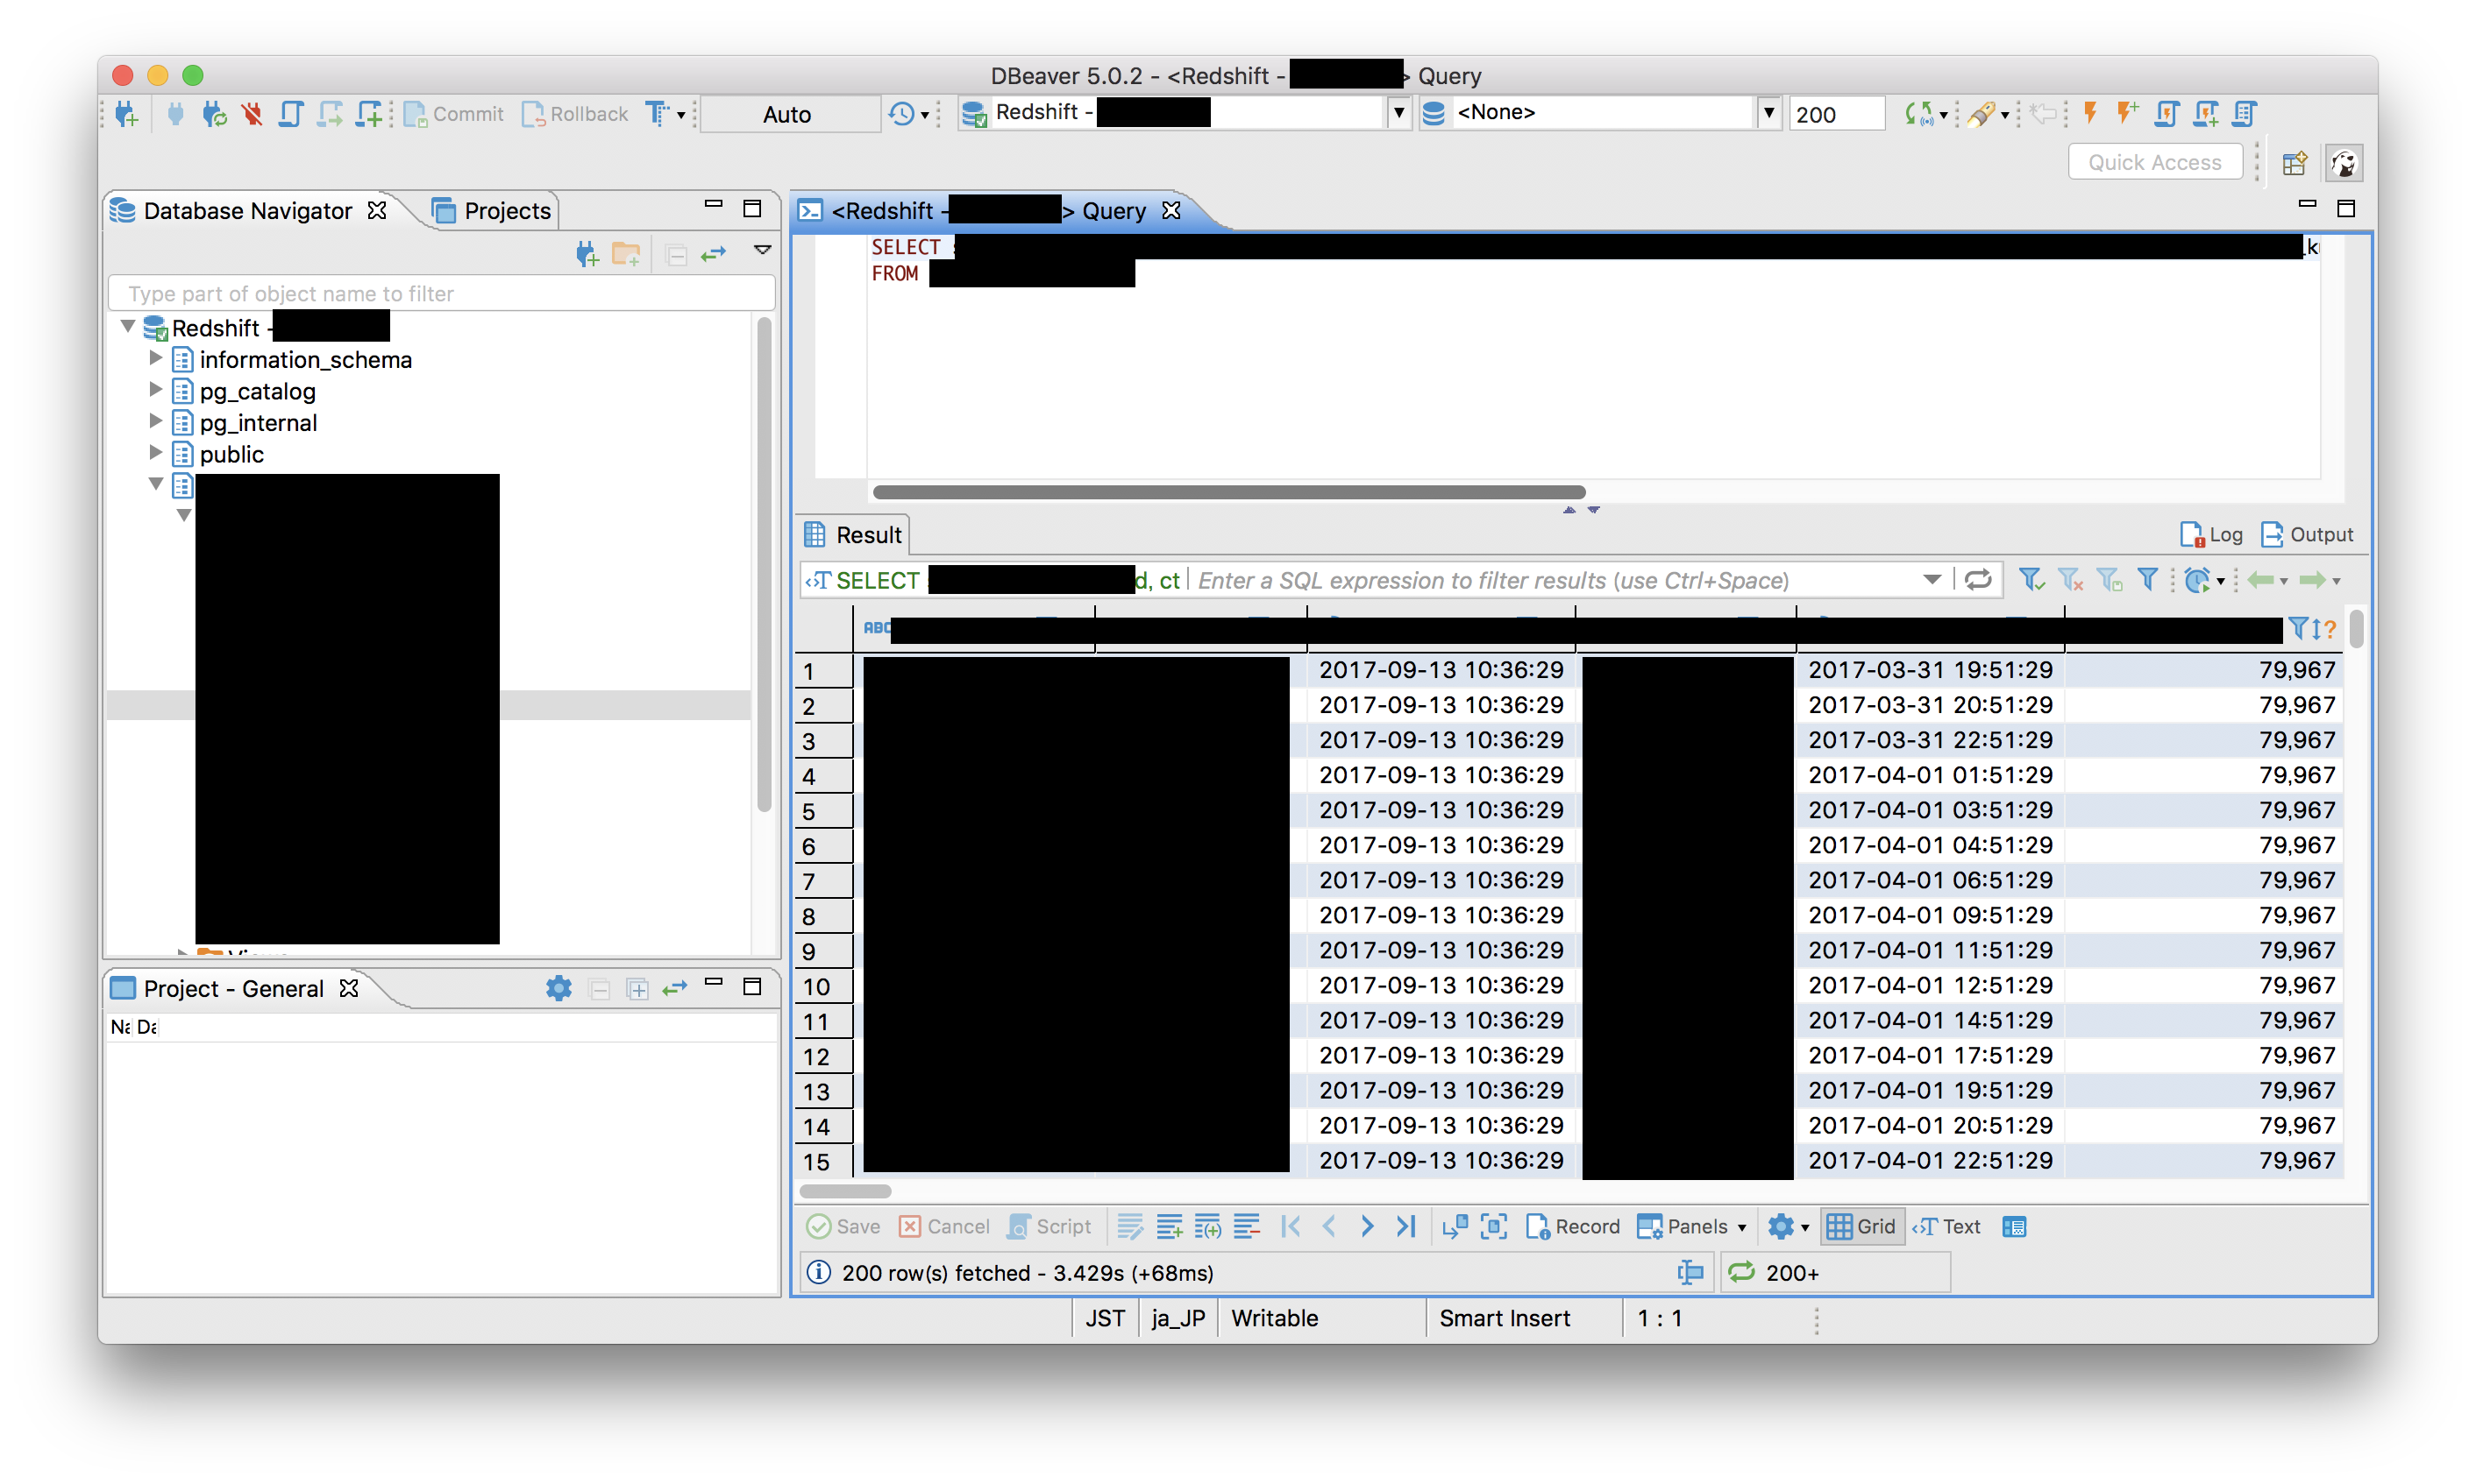Image resolution: width=2476 pixels, height=1484 pixels.
Task: Open transaction mode dropdown arrow
Action: (680, 116)
